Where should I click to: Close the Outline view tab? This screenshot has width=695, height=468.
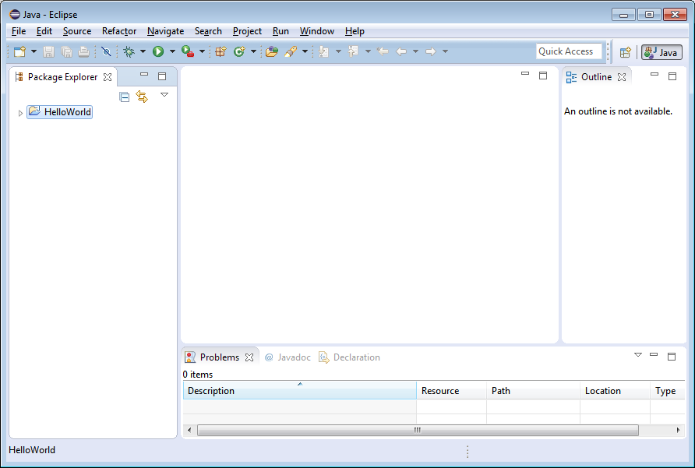pos(622,77)
